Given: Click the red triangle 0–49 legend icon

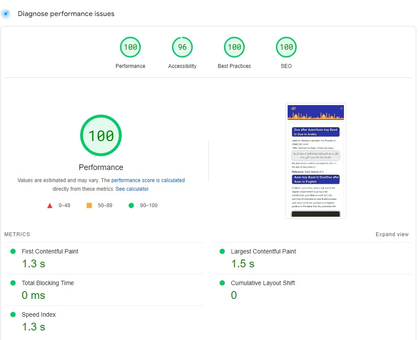Looking at the screenshot, I should 49,205.
